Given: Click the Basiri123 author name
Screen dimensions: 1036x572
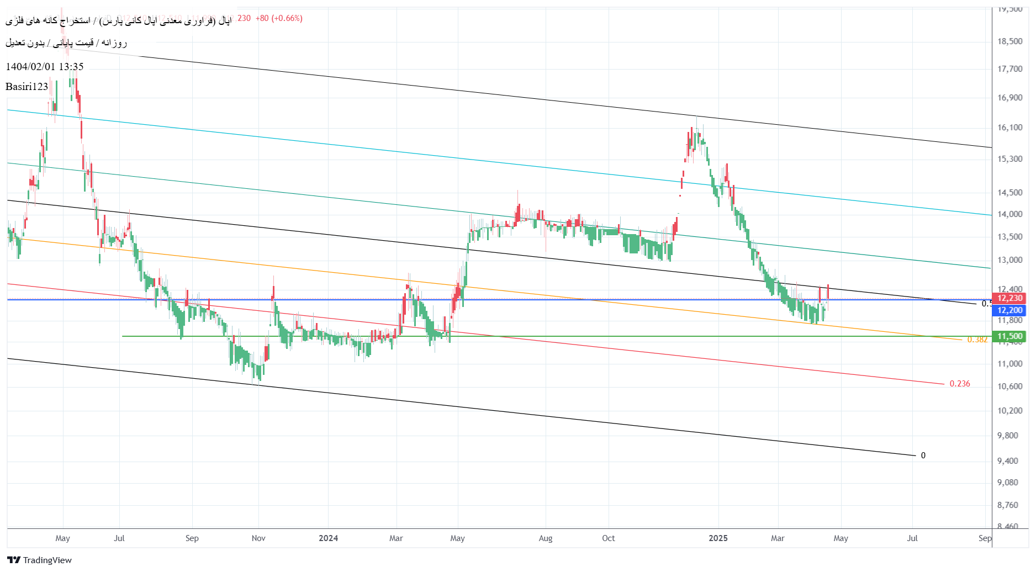Looking at the screenshot, I should (27, 87).
